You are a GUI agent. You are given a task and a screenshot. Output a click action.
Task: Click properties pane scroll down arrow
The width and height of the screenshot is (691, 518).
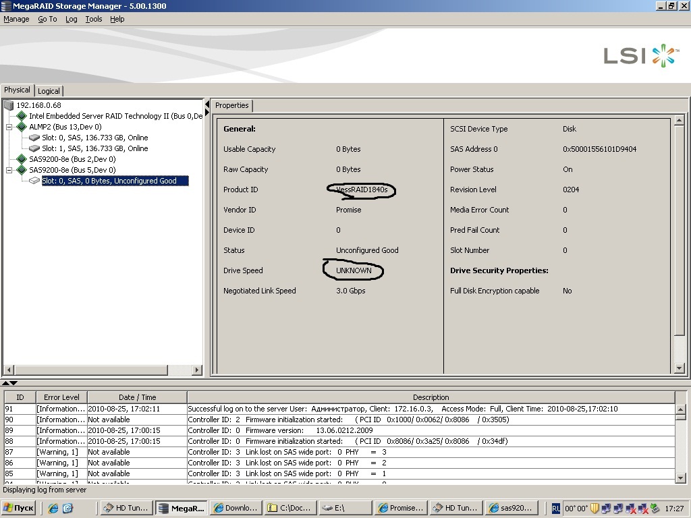(x=679, y=368)
